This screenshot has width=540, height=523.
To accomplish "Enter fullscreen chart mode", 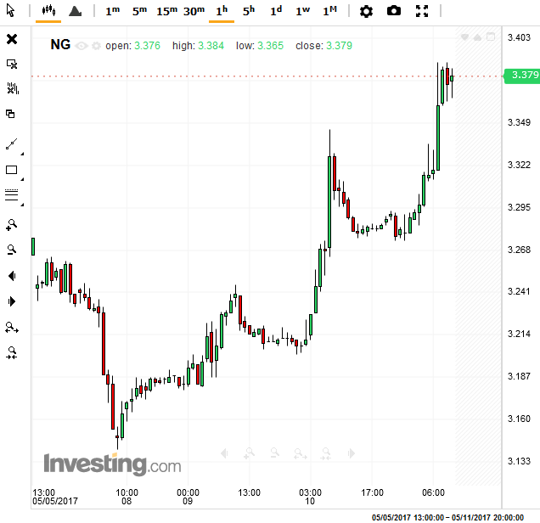I will point(422,11).
